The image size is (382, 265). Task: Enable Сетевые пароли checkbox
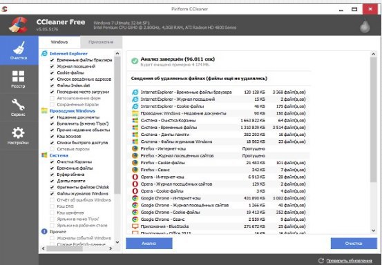pyautogui.click(x=52, y=149)
